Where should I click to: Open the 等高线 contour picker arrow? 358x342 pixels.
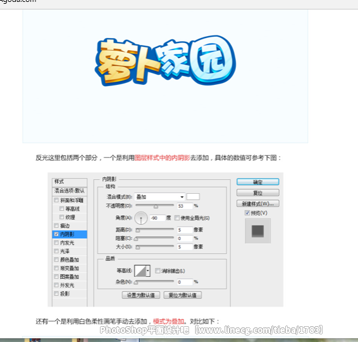(x=148, y=270)
